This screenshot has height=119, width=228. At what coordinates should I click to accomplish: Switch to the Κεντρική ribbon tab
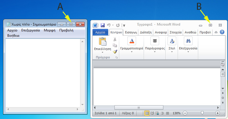(116, 32)
